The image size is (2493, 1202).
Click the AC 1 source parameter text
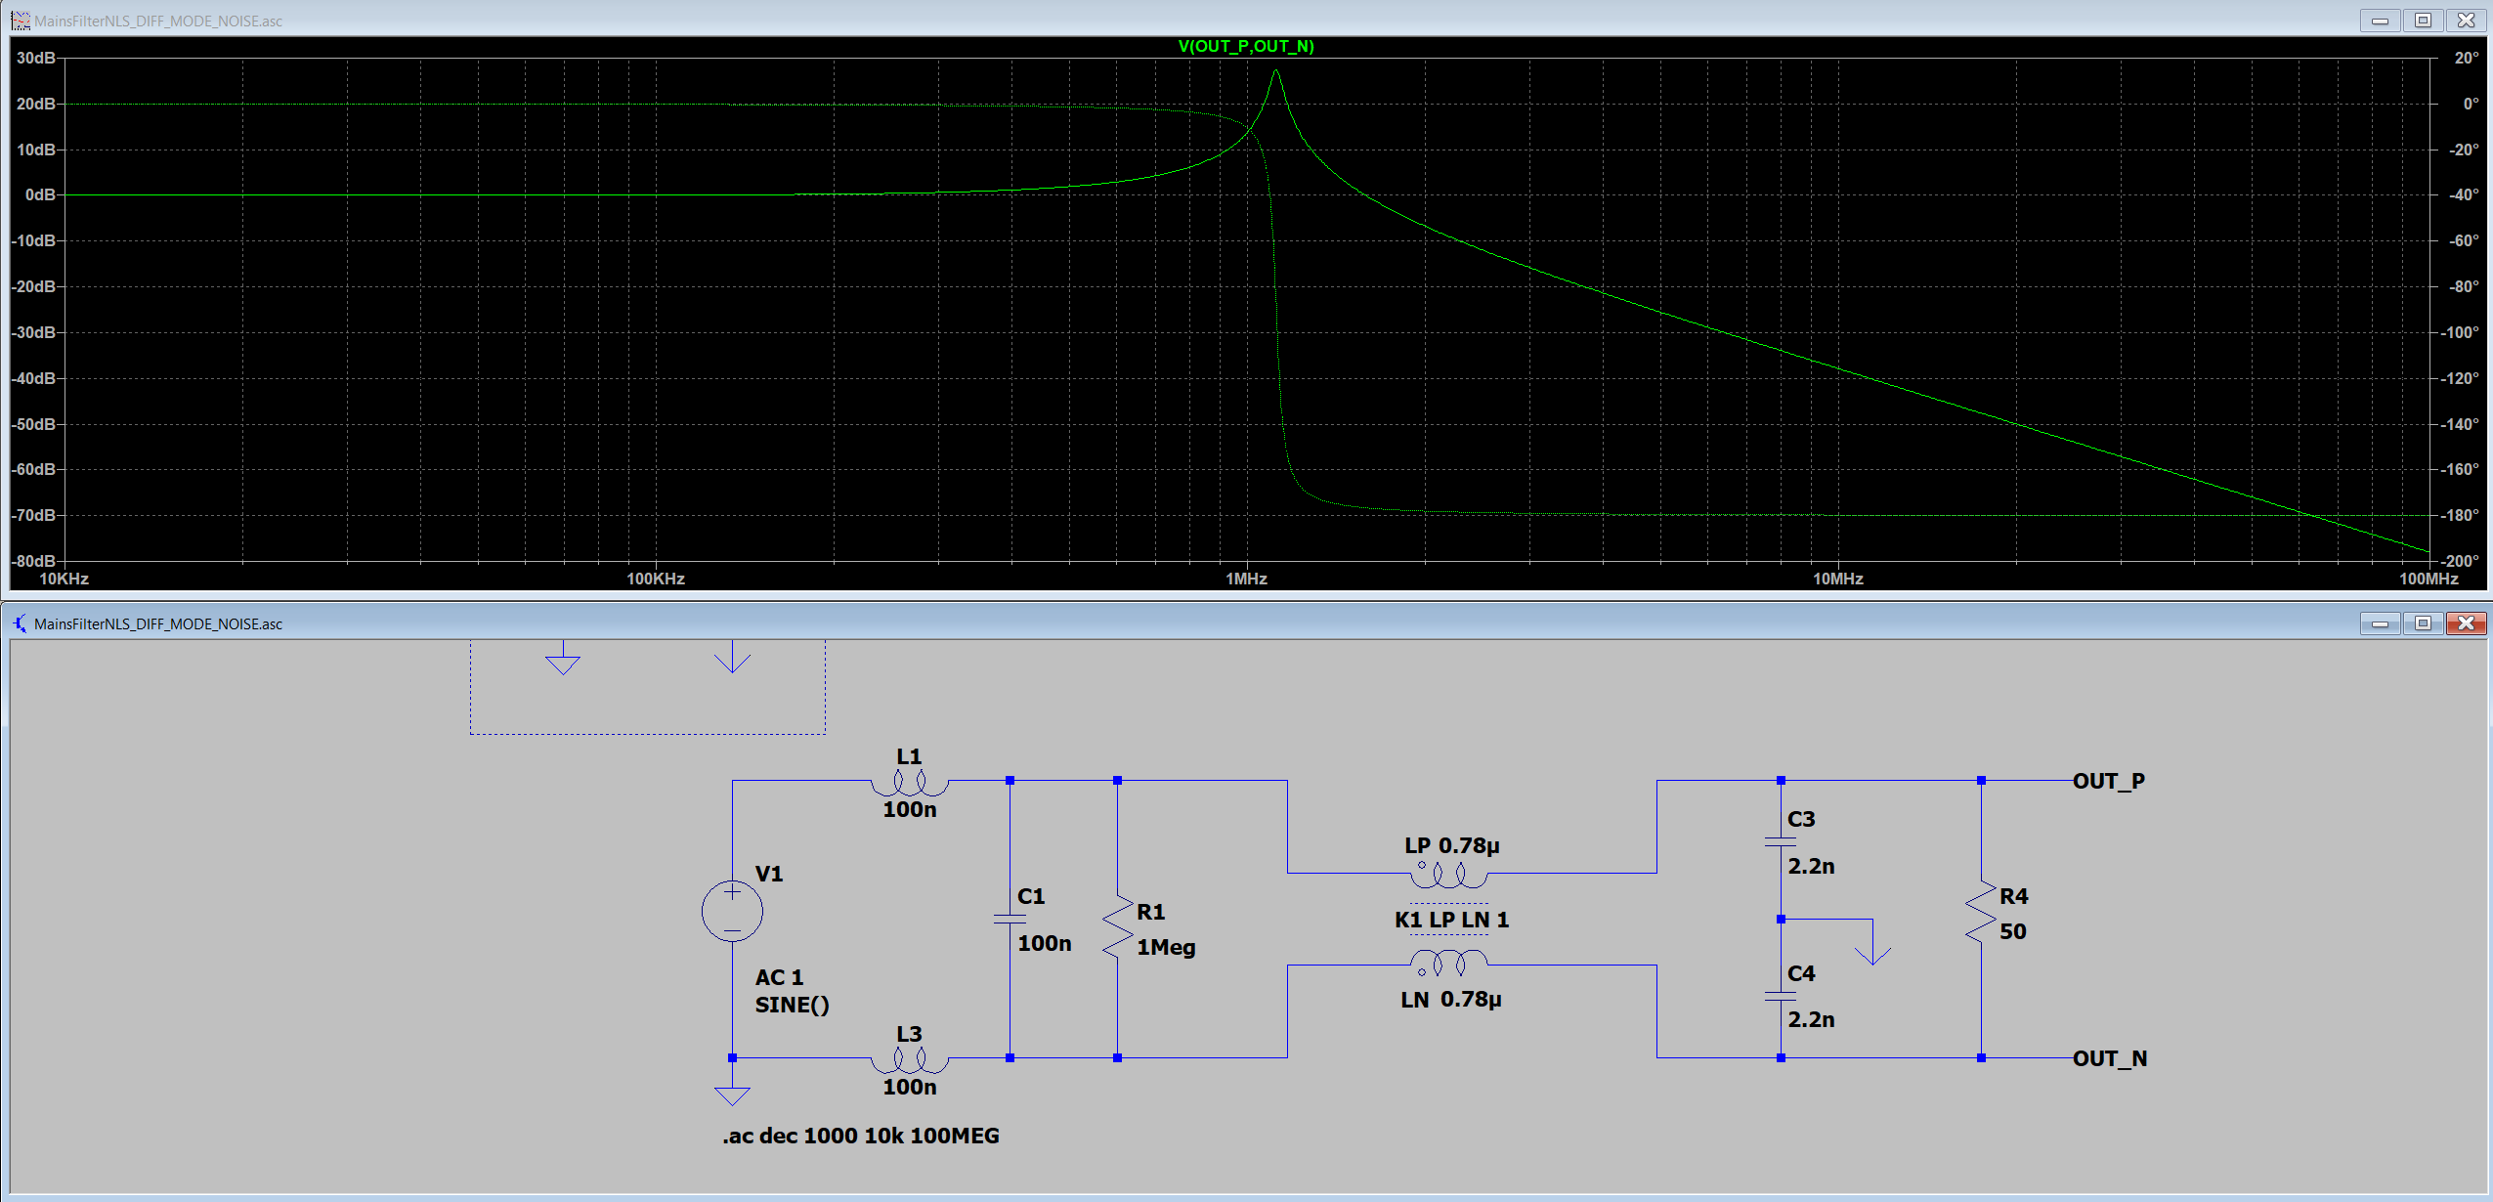click(779, 977)
